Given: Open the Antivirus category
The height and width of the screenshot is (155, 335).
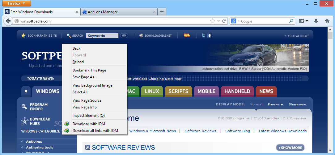Looking at the screenshot, I should pyautogui.click(x=34, y=141).
